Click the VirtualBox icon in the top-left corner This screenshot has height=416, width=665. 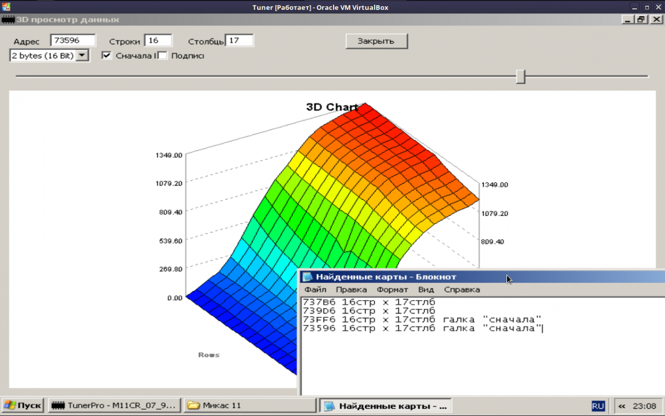tap(6, 7)
